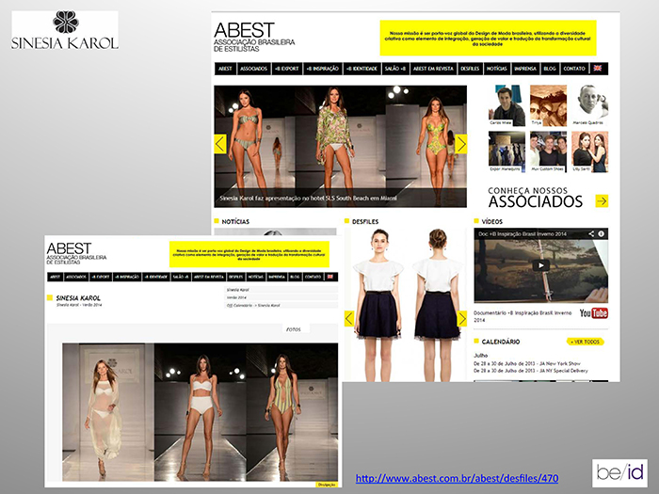Image resolution: width=659 pixels, height=494 pixels.
Task: Open Marcelo Quadros associate thumbnail
Action: [589, 105]
